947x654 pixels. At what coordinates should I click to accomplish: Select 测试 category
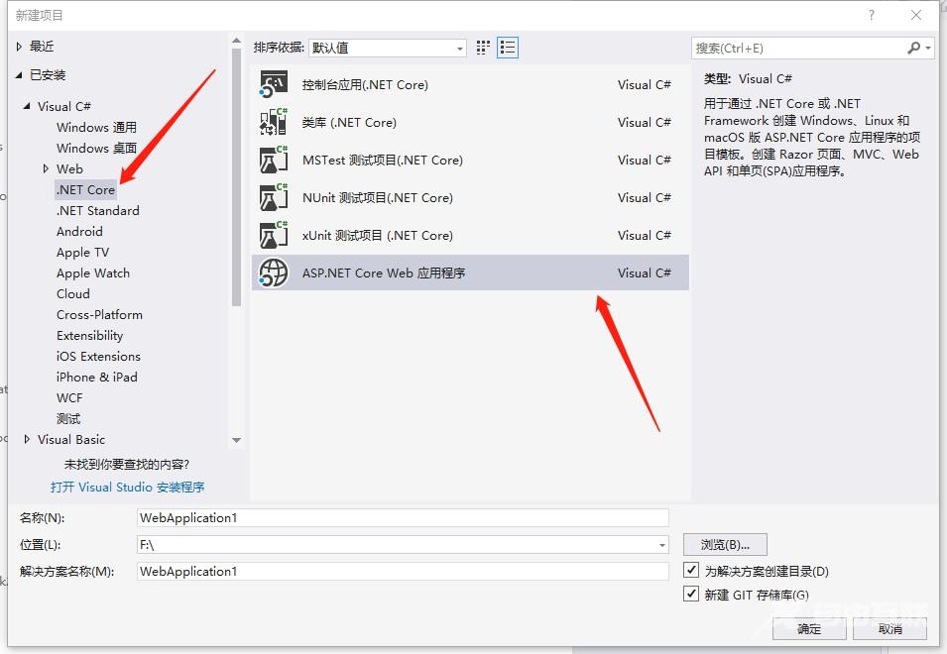(x=68, y=419)
